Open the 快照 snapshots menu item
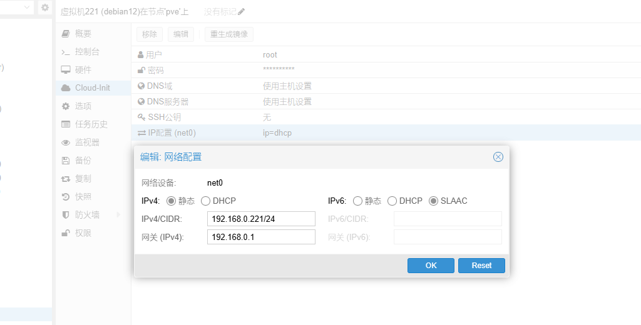The height and width of the screenshot is (325, 641). point(93,197)
